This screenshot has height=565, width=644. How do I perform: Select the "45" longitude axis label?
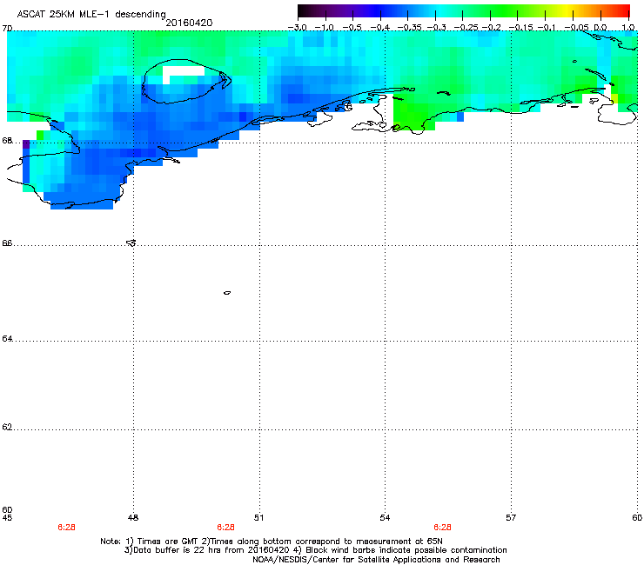[7, 518]
